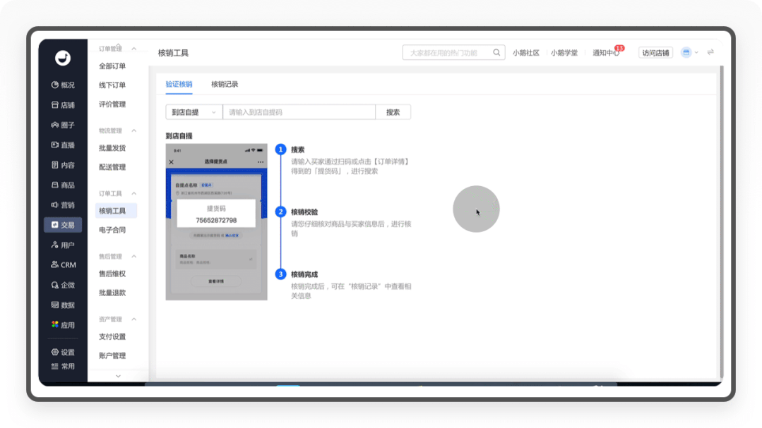Click the page vertical scrollbar

(x=722, y=222)
